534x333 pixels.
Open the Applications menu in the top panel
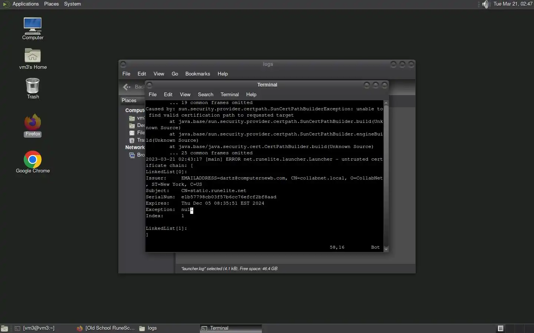25,4
